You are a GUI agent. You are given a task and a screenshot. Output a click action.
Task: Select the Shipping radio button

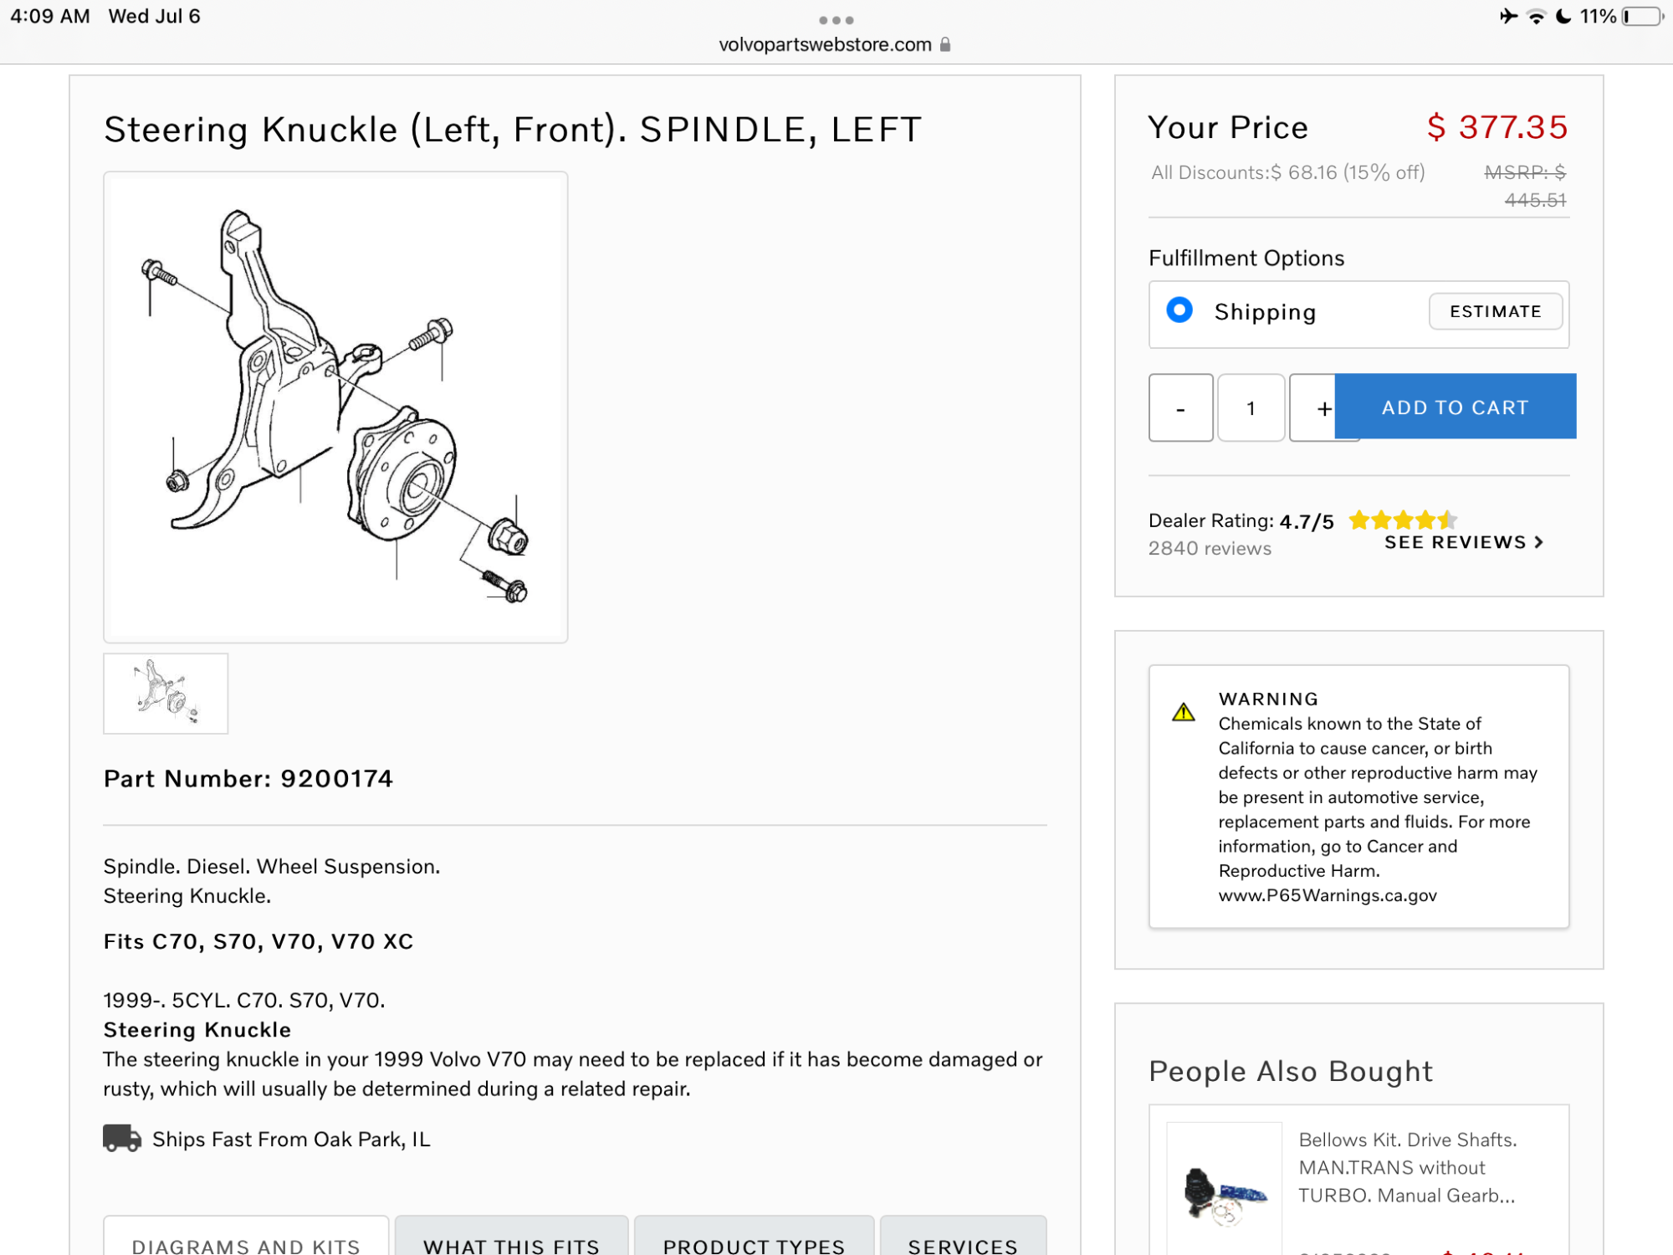[1179, 310]
